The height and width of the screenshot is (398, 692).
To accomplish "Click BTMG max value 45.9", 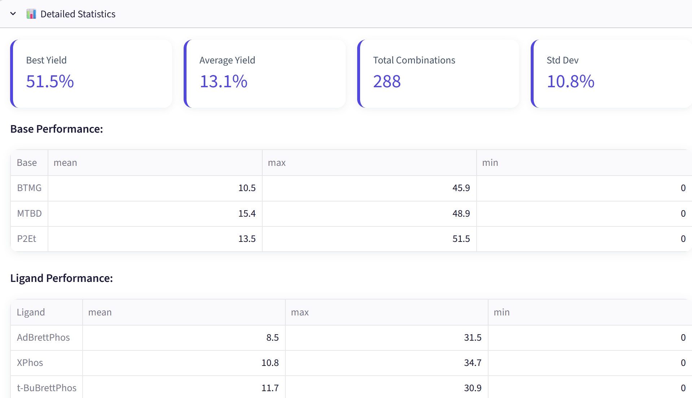I will [461, 188].
